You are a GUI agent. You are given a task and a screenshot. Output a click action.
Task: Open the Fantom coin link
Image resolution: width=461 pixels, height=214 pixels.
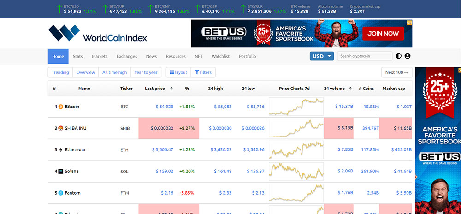tap(73, 193)
